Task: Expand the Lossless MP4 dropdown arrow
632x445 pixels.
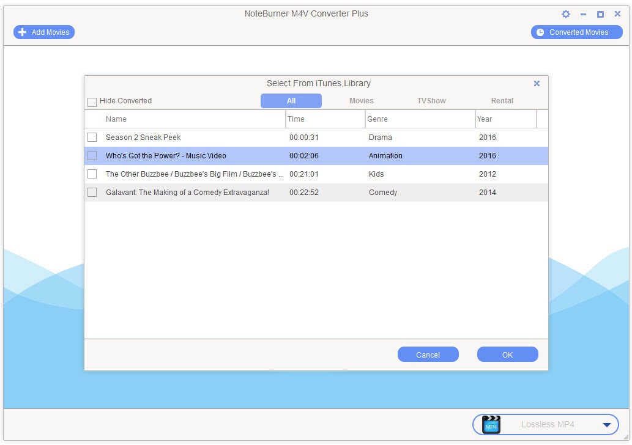Action: [606, 425]
